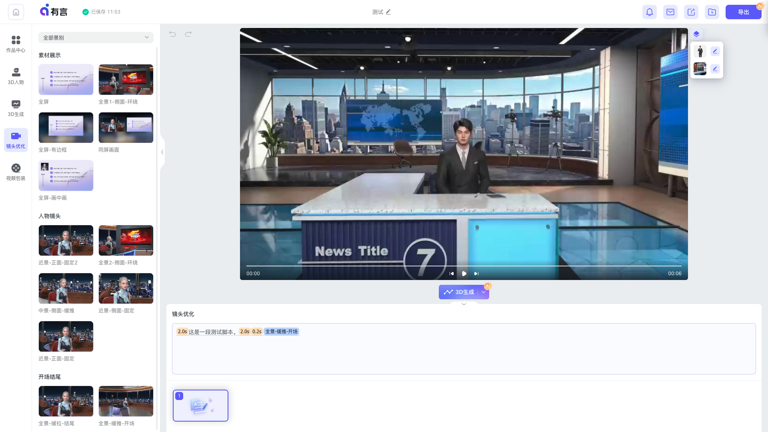
Task: Click the 已保存 saved status indicator
Action: pos(101,12)
